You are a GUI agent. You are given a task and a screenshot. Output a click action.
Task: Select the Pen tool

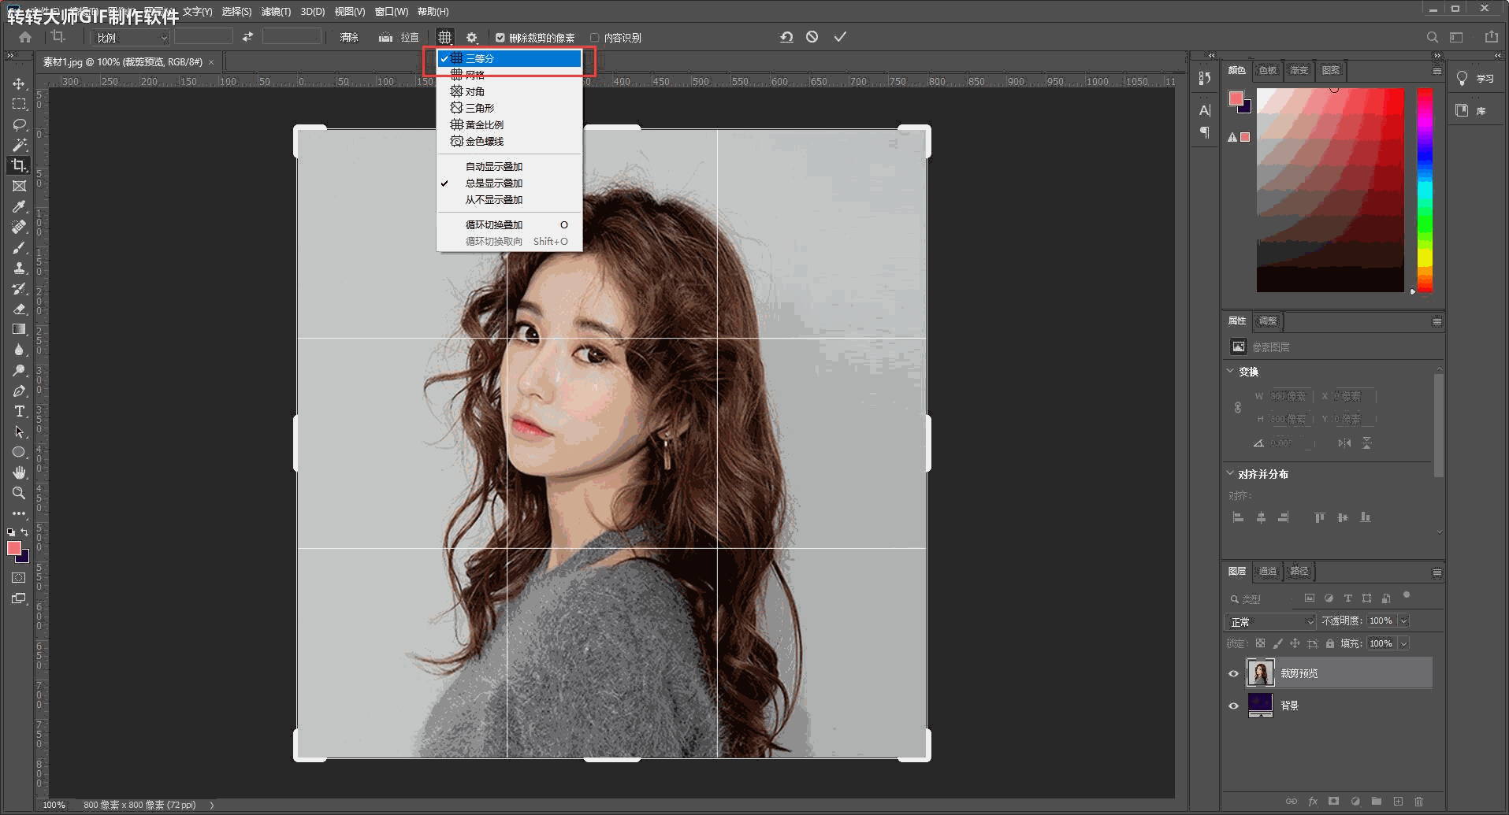(x=19, y=391)
